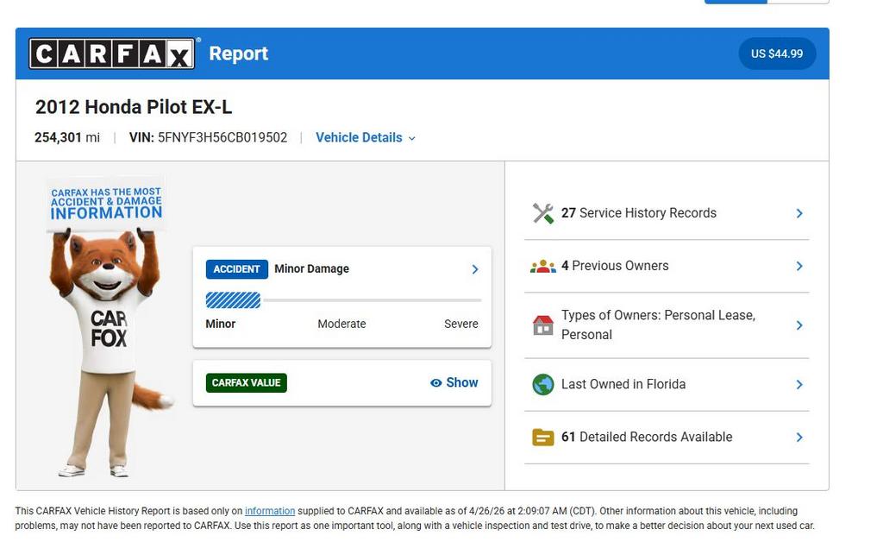The width and height of the screenshot is (883, 542).
Task: Click the US $44.99 price button
Action: pyautogui.click(x=777, y=54)
